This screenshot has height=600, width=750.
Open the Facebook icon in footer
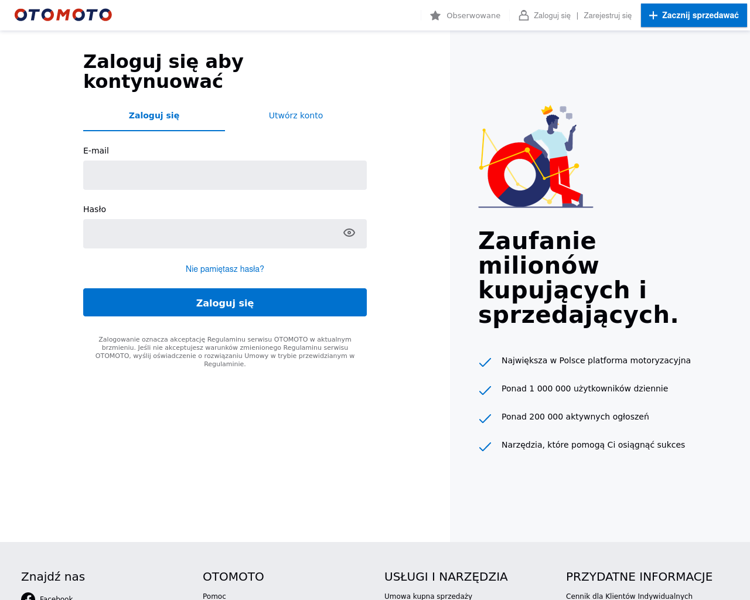click(x=28, y=596)
